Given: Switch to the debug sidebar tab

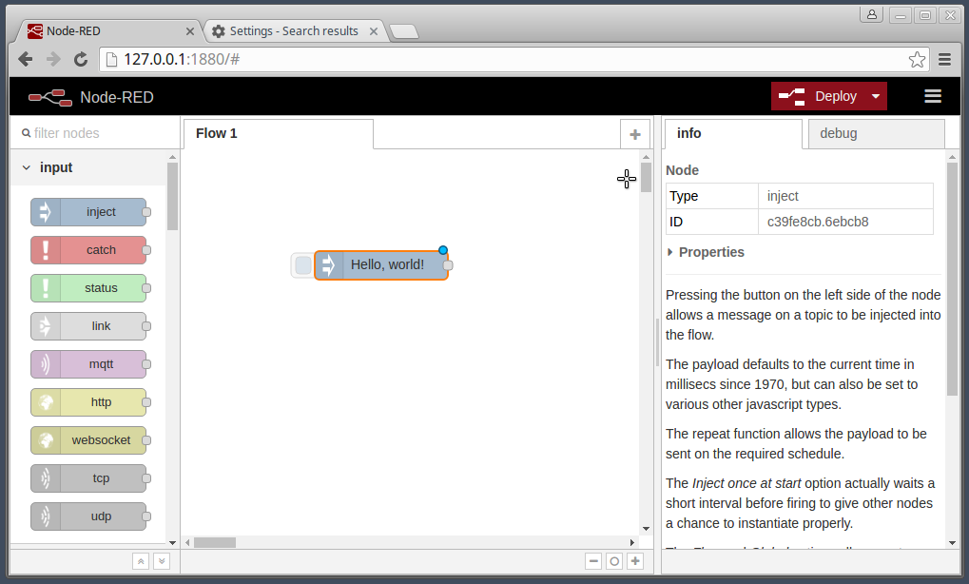Looking at the screenshot, I should click(x=877, y=134).
